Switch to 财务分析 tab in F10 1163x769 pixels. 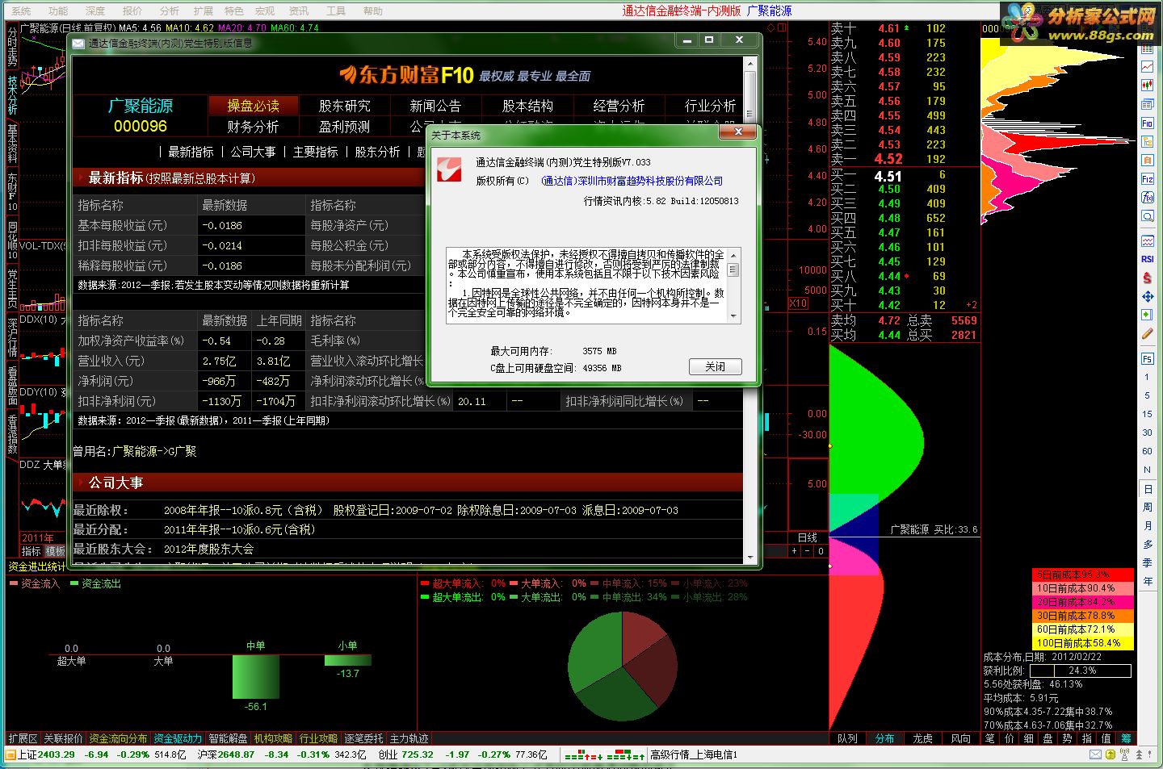pyautogui.click(x=253, y=127)
